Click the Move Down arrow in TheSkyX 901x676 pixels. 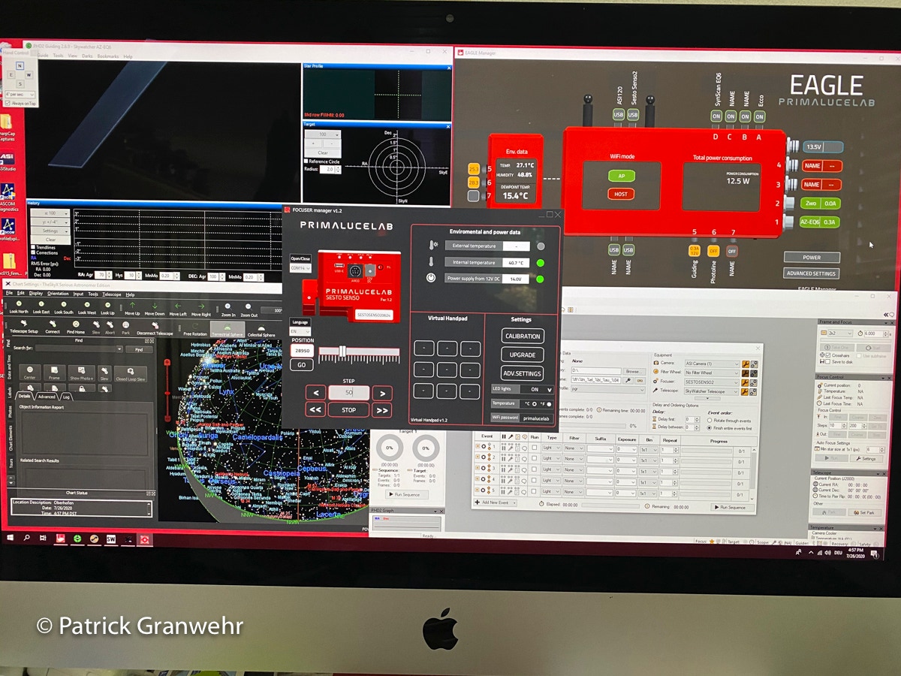(x=155, y=306)
